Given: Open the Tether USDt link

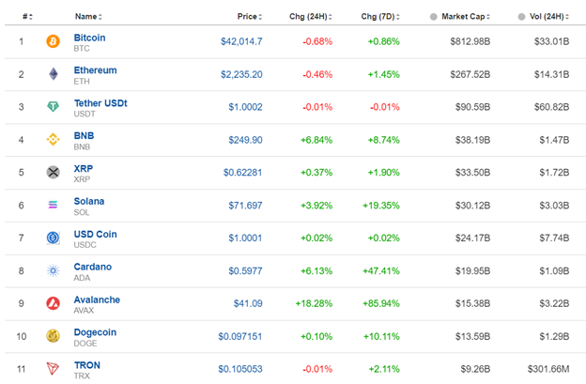Looking at the screenshot, I should pos(100,103).
